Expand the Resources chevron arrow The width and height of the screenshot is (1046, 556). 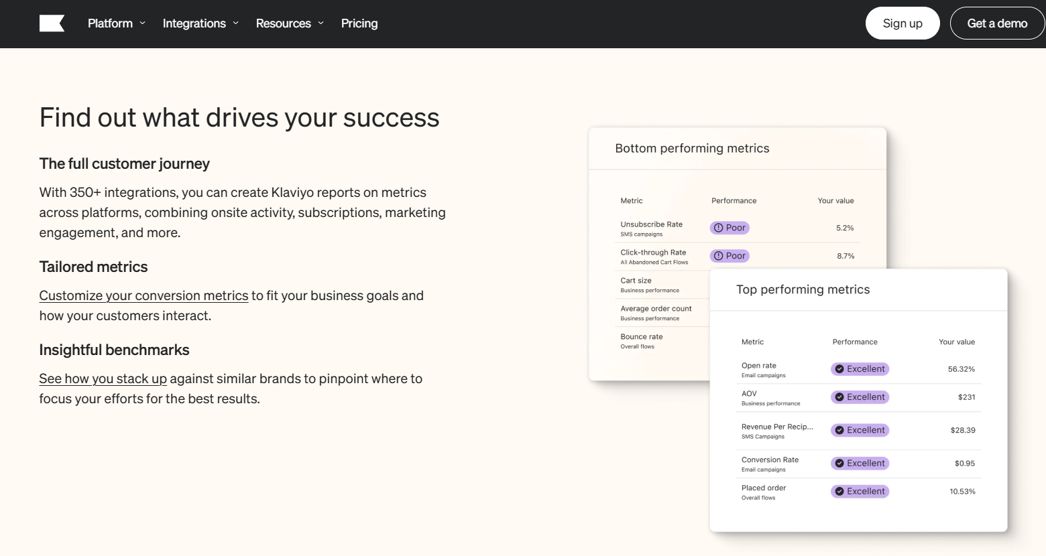pos(321,23)
